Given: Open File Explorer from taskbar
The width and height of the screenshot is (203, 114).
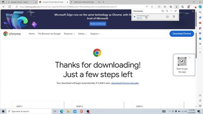Looking at the screenshot, I should [x=68, y=111].
